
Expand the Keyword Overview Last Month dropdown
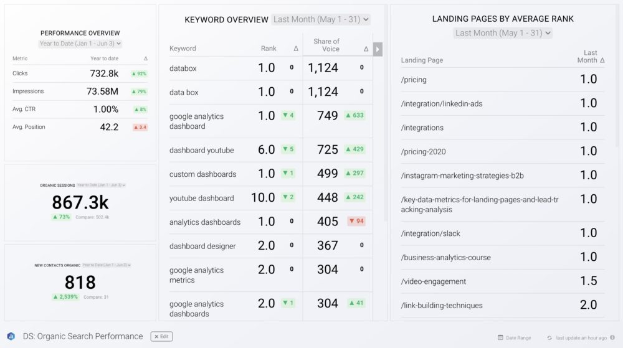coord(321,20)
